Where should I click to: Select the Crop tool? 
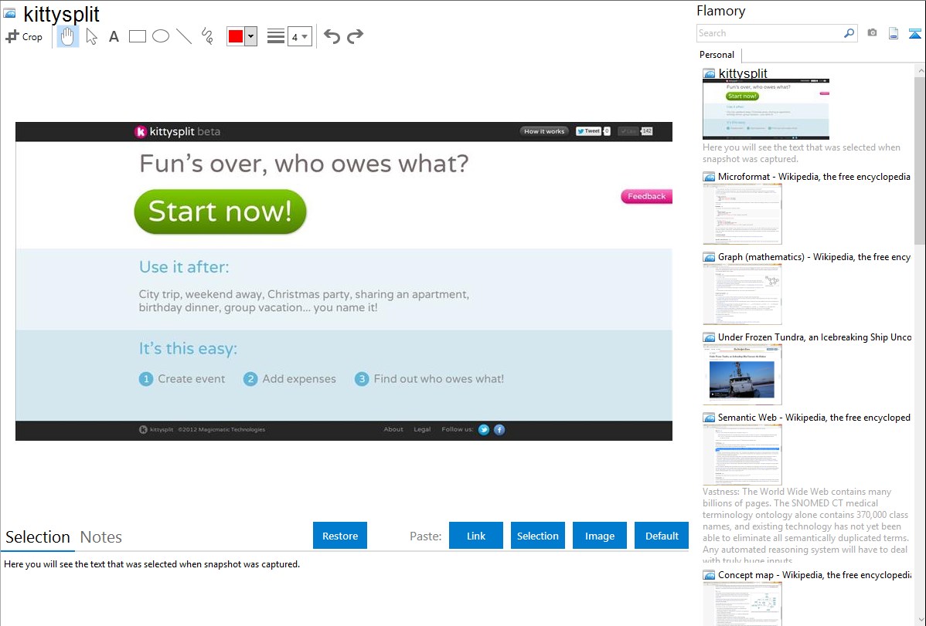(x=24, y=36)
